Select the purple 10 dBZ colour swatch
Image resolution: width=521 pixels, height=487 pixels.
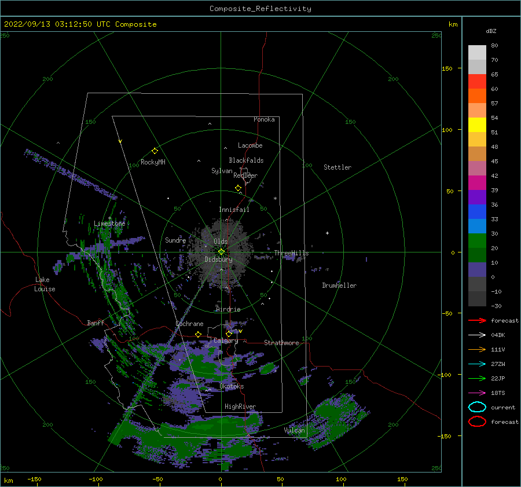[x=477, y=270]
